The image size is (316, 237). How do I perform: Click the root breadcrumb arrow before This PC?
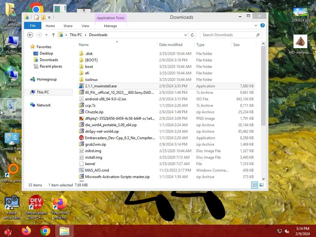(x=66, y=35)
